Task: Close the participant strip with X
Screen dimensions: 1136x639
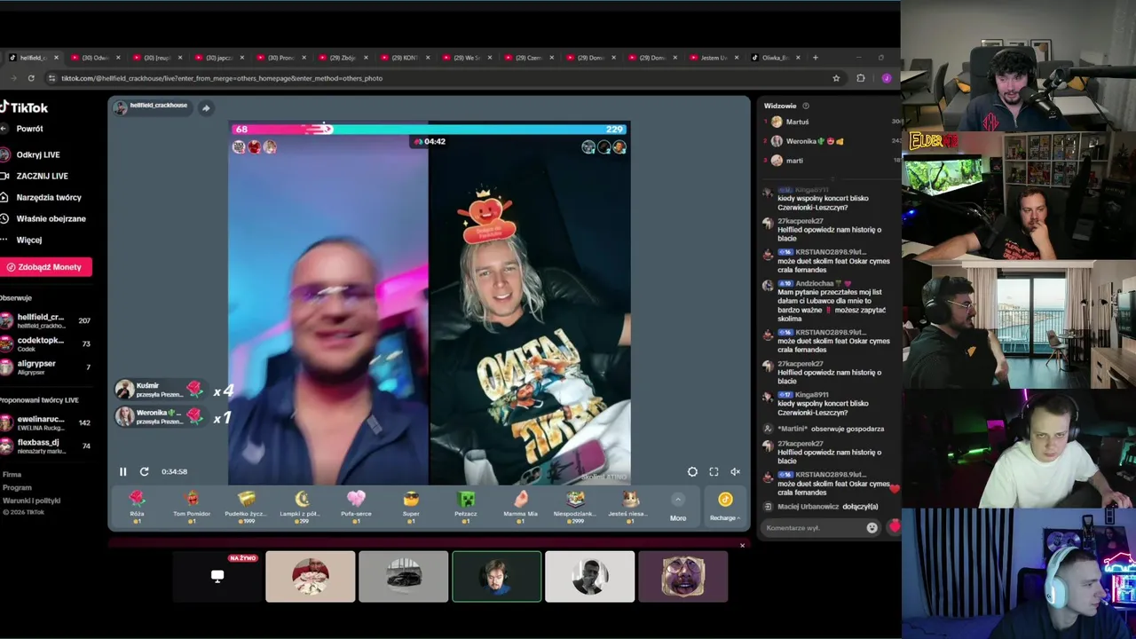Action: (x=742, y=545)
